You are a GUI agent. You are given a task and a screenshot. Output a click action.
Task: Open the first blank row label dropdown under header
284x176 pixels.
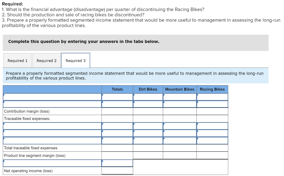tap(52, 97)
